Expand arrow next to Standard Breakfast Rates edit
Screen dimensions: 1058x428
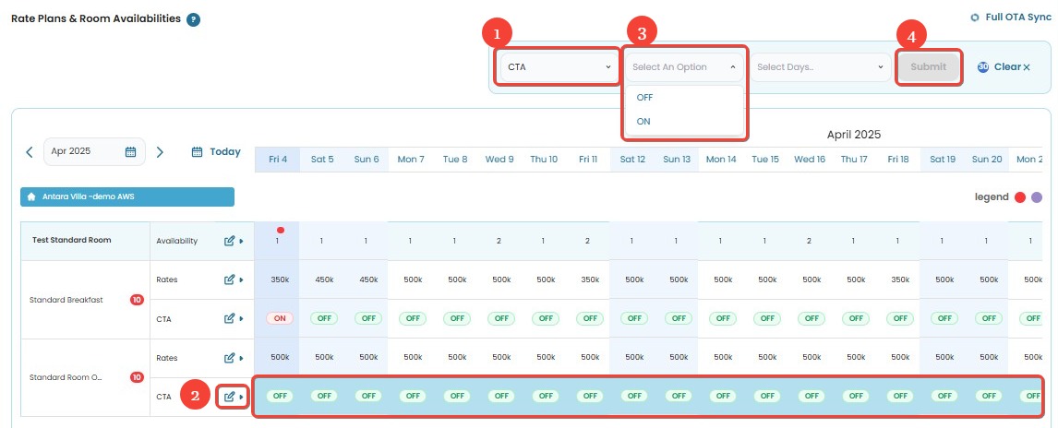pos(242,279)
